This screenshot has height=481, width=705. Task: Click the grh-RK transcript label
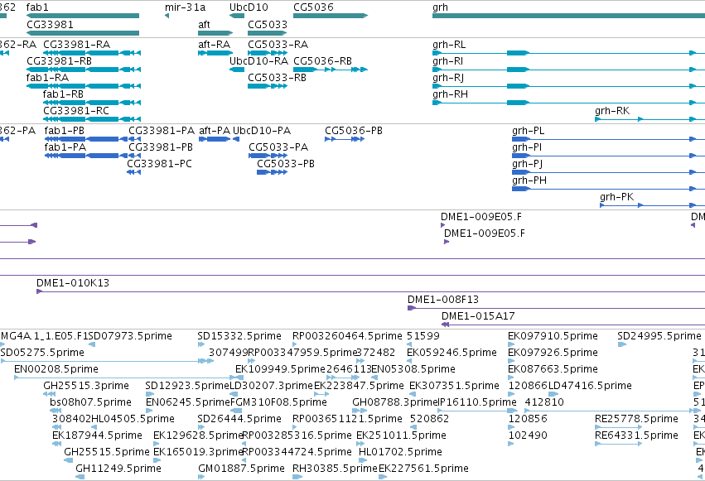tap(612, 111)
